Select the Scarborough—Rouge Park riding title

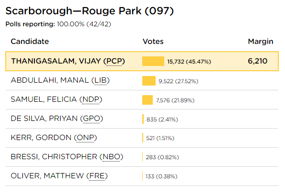click(x=90, y=11)
